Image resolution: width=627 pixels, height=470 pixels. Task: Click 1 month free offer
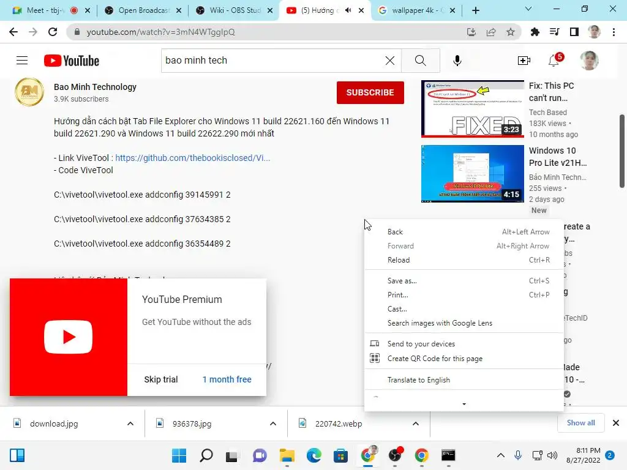pyautogui.click(x=227, y=379)
